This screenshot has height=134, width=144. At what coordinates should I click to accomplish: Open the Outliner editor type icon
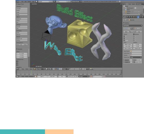tap(124, 4)
